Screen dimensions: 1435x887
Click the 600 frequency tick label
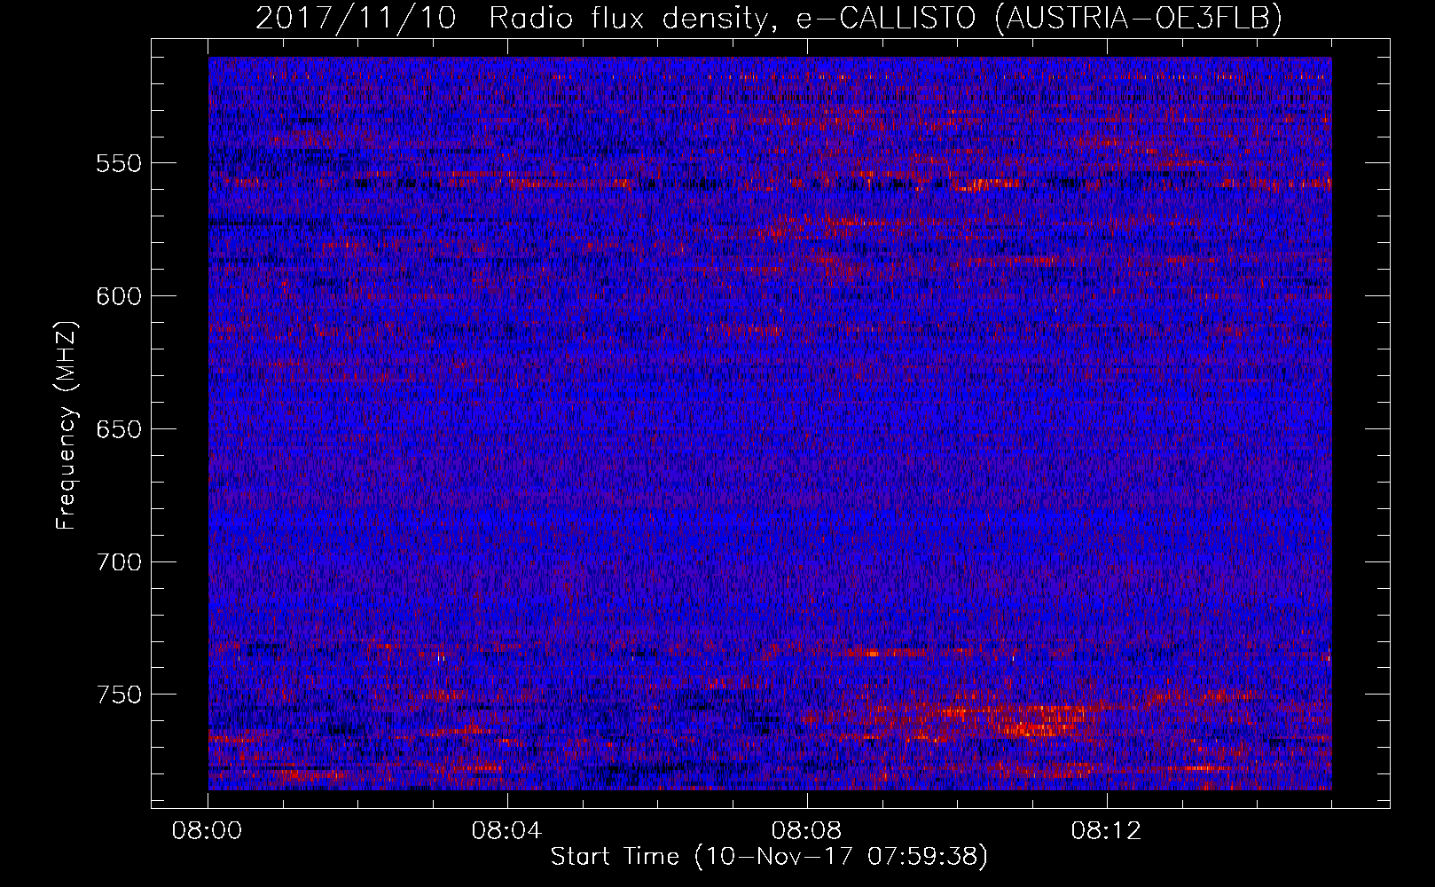click(119, 296)
